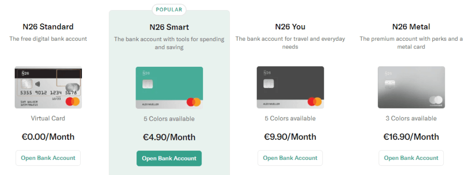Select the N26 Standard plan heading
This screenshot has width=469, height=175.
click(48, 27)
